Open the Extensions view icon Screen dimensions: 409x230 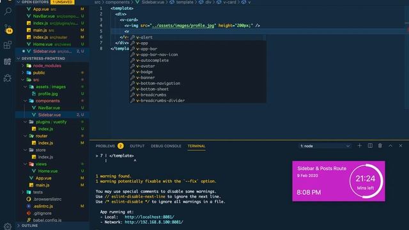point(8,45)
